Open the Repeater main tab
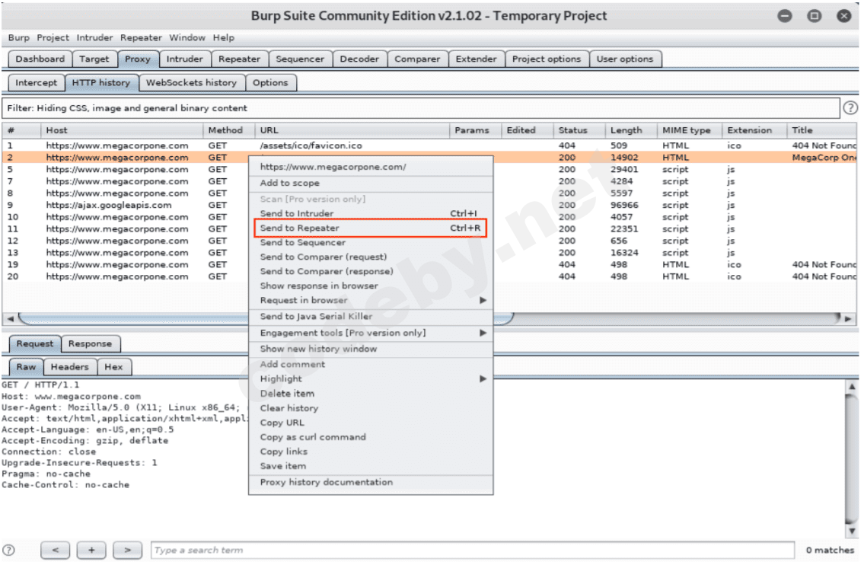 tap(239, 59)
